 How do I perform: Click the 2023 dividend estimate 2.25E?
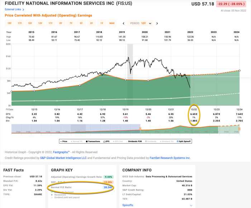click(x=217, y=121)
